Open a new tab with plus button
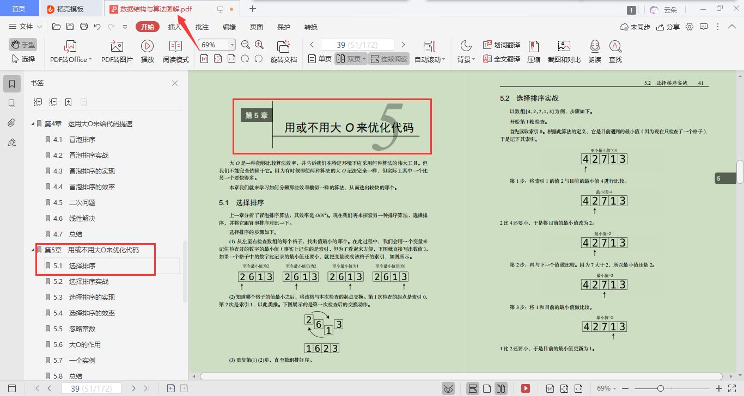Image resolution: width=744 pixels, height=396 pixels. [252, 9]
